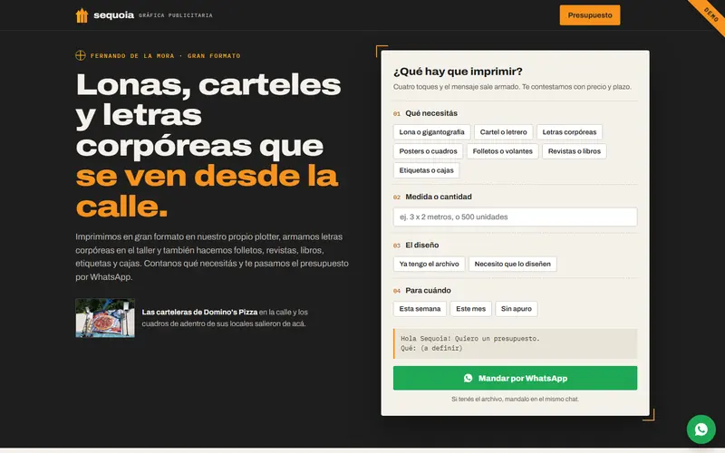Toggle the 'Folletos o volantes' option
The image size is (725, 453).
(502, 151)
